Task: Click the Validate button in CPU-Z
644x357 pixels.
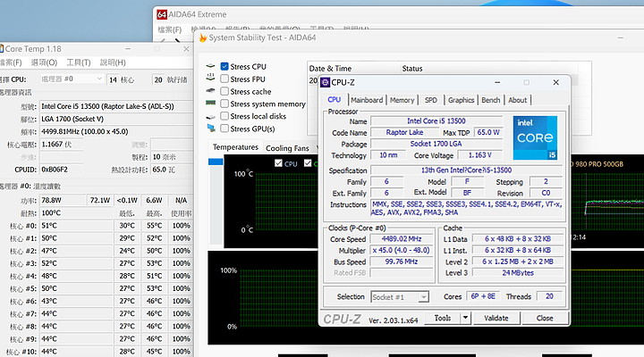Action: pyautogui.click(x=496, y=318)
